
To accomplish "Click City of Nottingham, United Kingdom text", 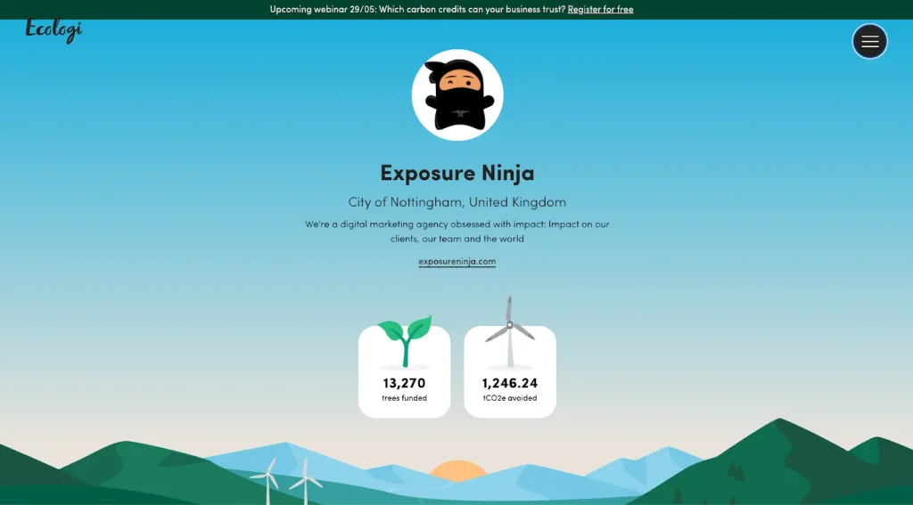I will pyautogui.click(x=457, y=202).
